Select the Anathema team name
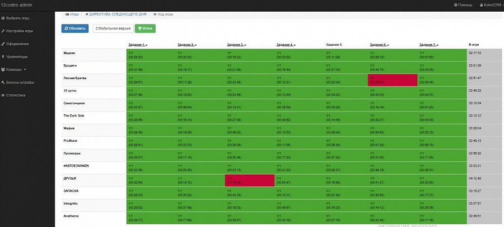The width and height of the screenshot is (504, 227). tap(71, 216)
